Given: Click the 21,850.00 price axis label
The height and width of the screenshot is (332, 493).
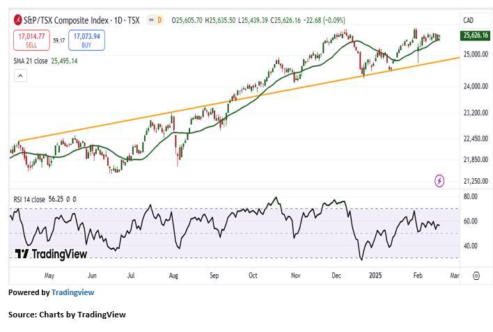Looking at the screenshot, I should click(x=476, y=159).
